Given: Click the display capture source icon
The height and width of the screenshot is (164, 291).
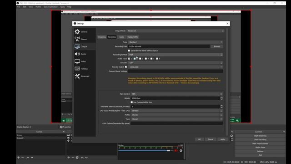Looking at the screenshot, I should [x=68, y=135].
